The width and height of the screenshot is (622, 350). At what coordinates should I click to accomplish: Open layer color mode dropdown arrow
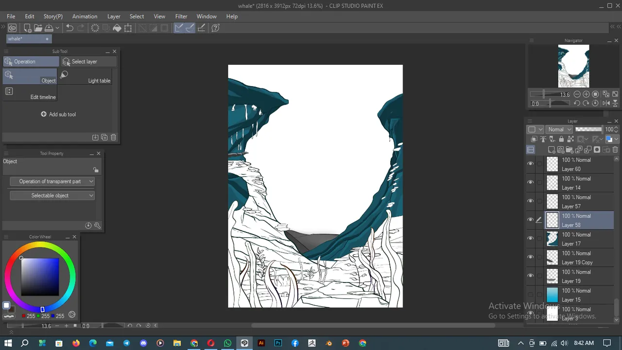[616, 139]
